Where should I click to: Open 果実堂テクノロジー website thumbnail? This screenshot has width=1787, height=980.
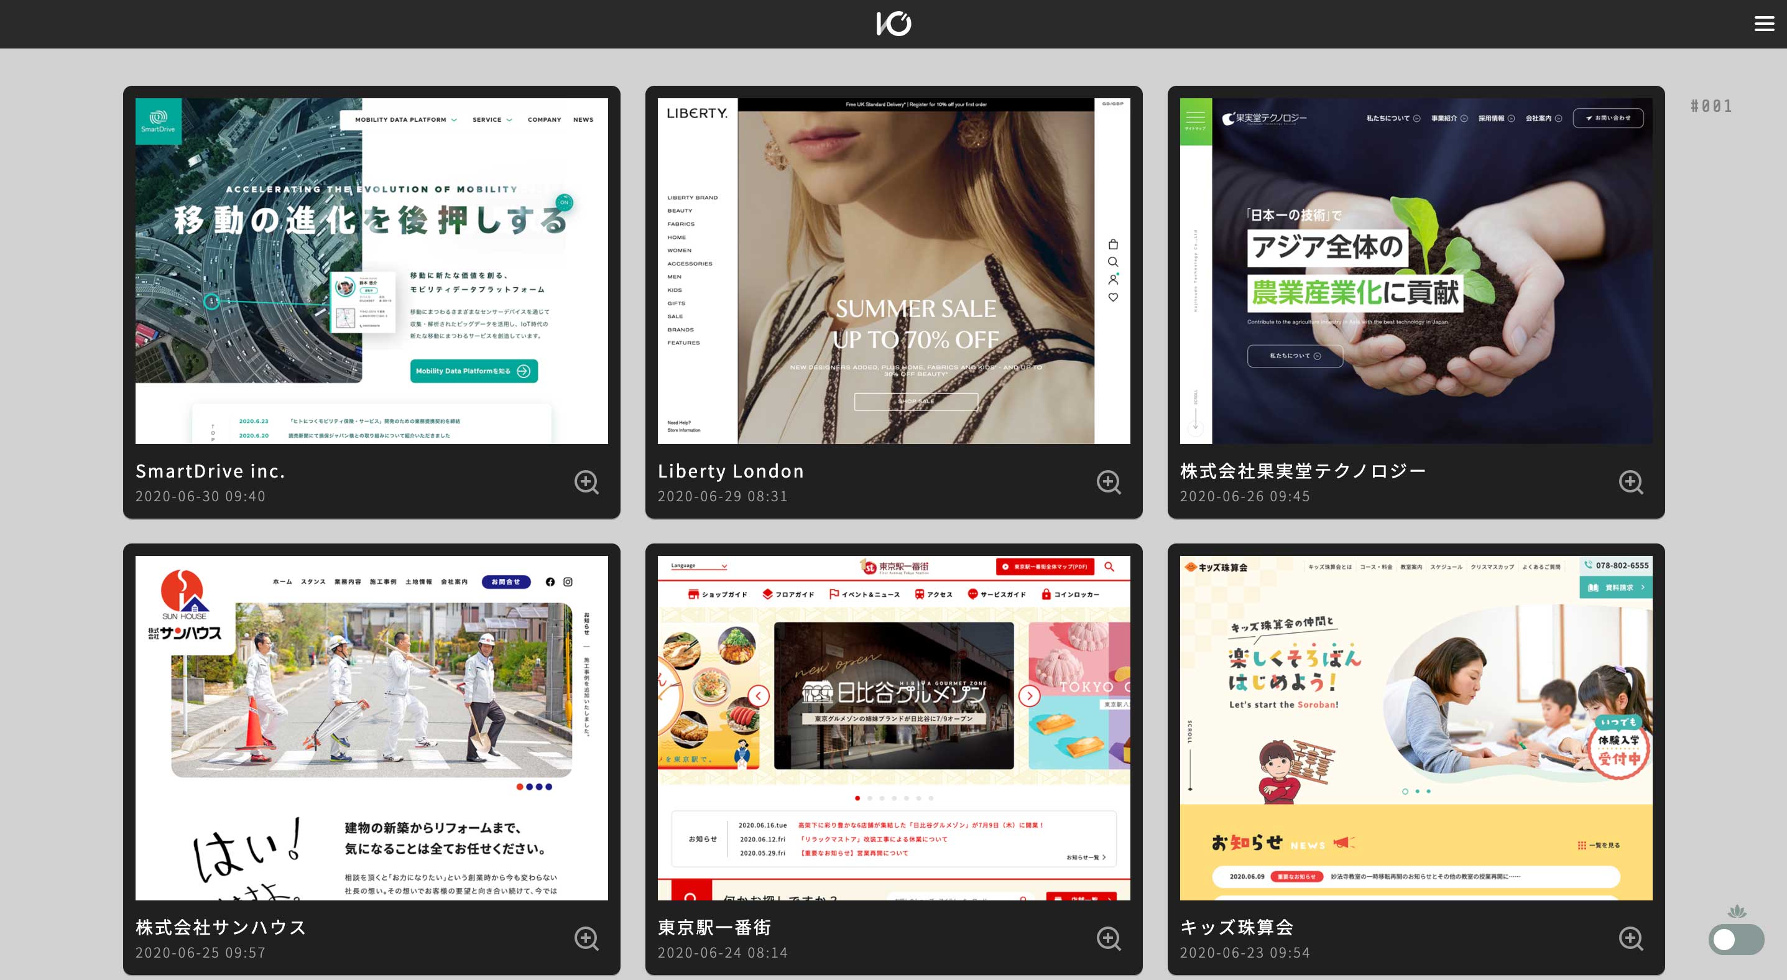(x=1416, y=270)
